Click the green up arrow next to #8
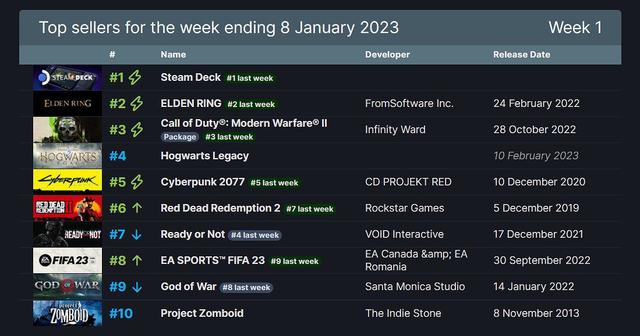 click(137, 260)
